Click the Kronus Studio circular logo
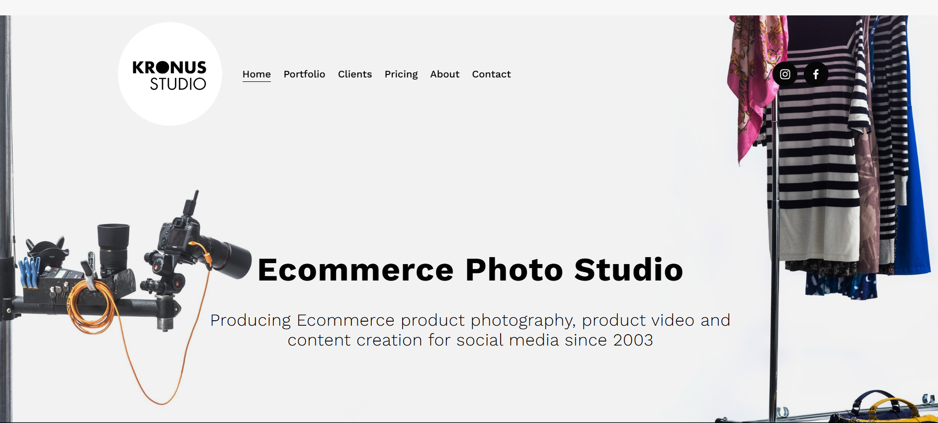This screenshot has width=938, height=423. [170, 74]
